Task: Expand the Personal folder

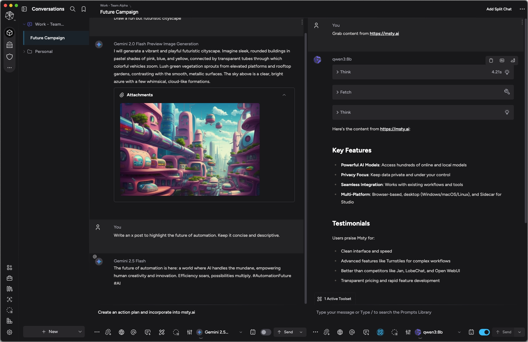Action: coord(24,52)
